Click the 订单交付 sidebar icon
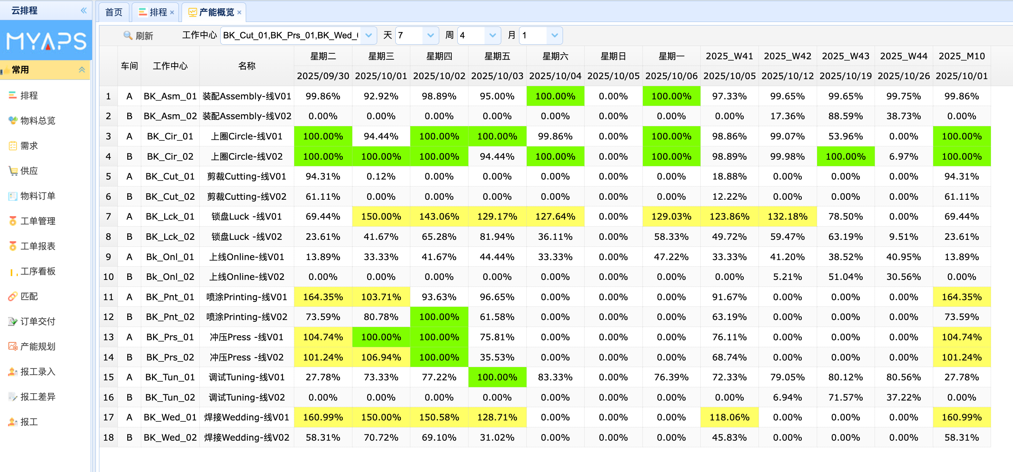 pos(13,321)
